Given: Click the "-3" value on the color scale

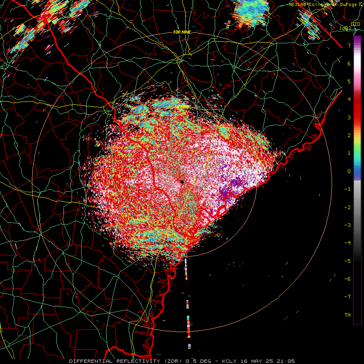Looking at the screenshot, I should point(347,225).
